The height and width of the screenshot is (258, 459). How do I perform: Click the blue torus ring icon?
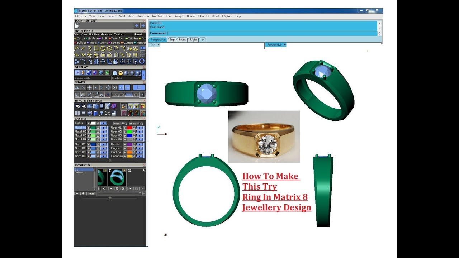(142, 61)
